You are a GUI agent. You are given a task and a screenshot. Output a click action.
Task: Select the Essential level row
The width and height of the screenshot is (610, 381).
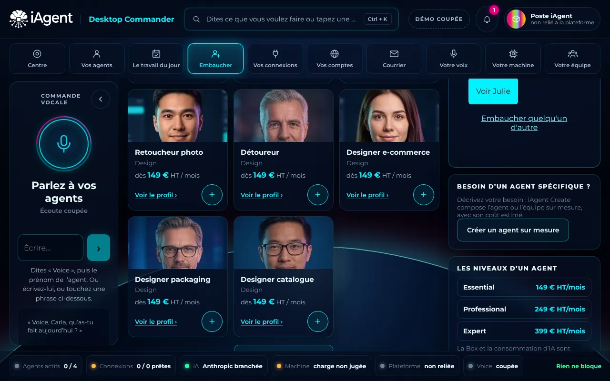click(x=524, y=287)
